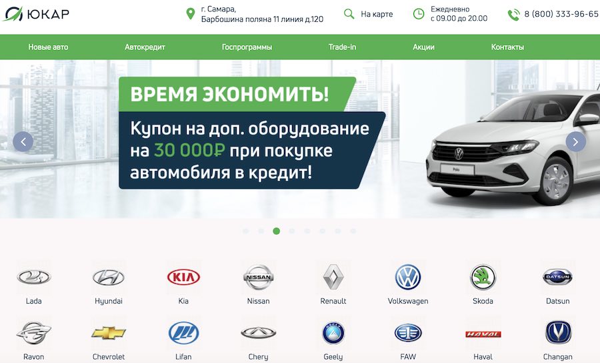This screenshot has width=600, height=363.
Task: Go to next banner slide arrow
Action: tap(575, 142)
